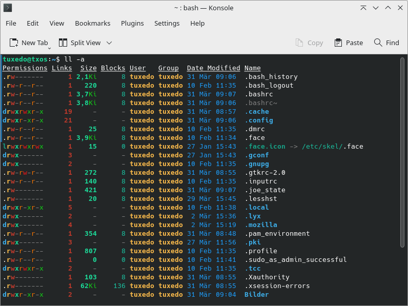This screenshot has height=306, width=408.
Task: Click the .sudo_as_admin_successful file name
Action: tap(296, 260)
